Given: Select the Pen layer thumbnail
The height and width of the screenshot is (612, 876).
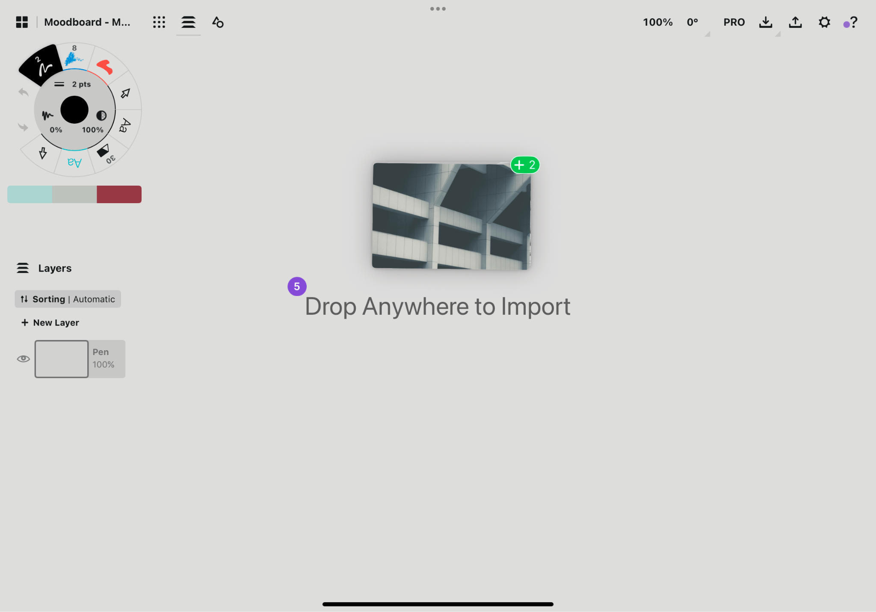Looking at the screenshot, I should (62, 359).
